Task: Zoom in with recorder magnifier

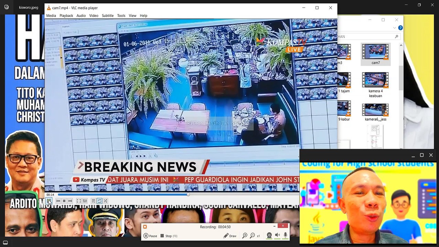Action: [x=245, y=236]
